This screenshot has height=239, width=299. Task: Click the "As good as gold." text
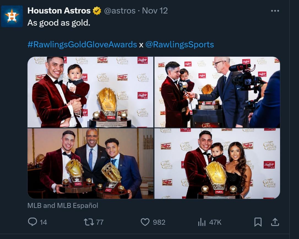click(59, 23)
